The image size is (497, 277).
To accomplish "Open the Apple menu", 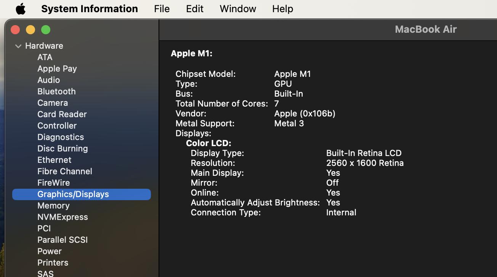I will coord(21,9).
